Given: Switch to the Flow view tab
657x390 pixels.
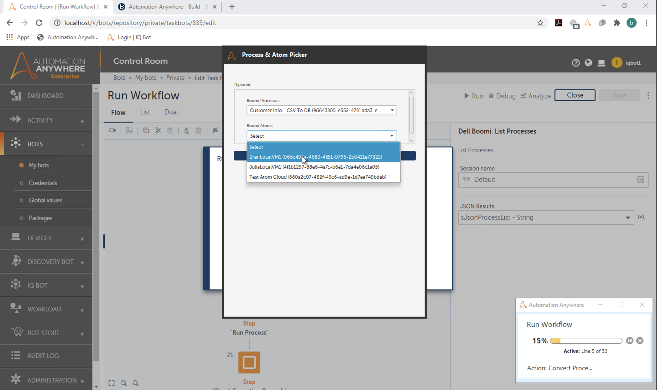Looking at the screenshot, I should (118, 112).
